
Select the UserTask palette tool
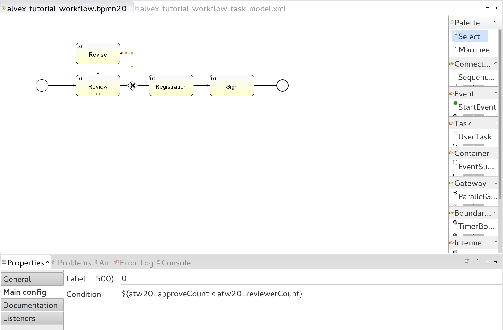pyautogui.click(x=474, y=137)
